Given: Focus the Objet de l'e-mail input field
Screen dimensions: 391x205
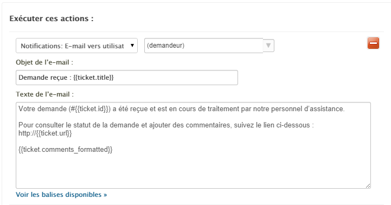Looking at the screenshot, I should [127, 78].
